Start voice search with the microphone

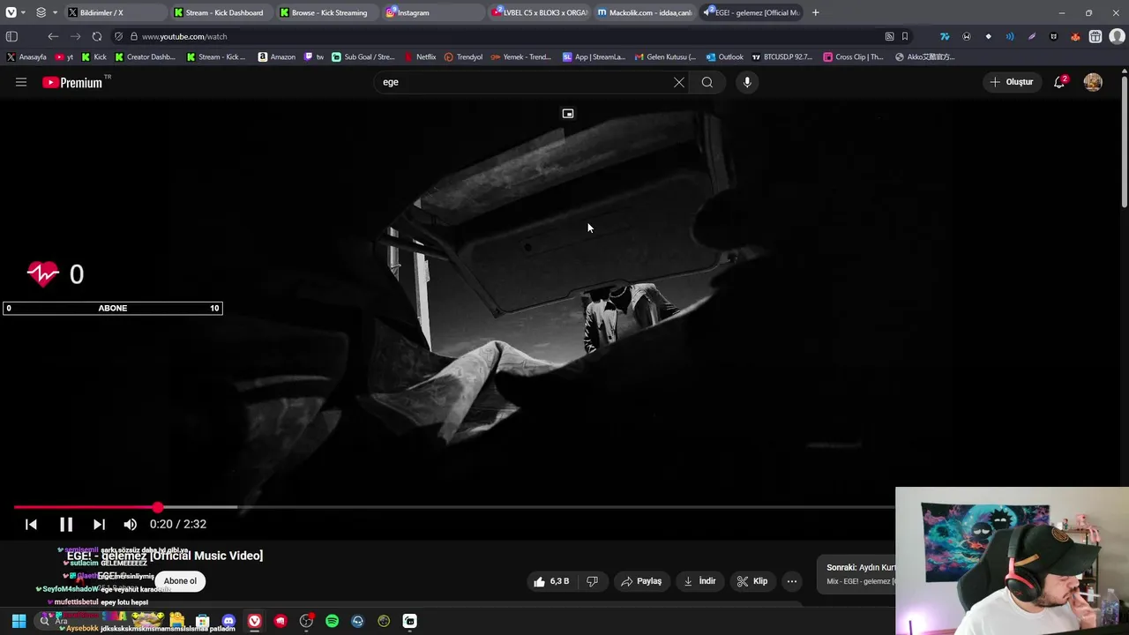[747, 82]
